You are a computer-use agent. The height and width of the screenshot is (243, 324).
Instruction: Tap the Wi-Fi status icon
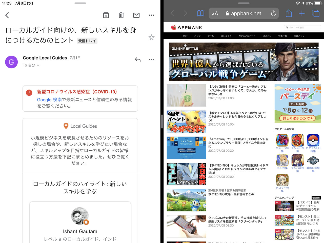click(x=298, y=3)
